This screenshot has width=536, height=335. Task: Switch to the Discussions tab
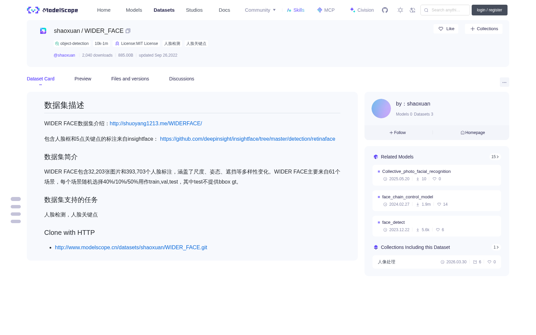pos(182,79)
